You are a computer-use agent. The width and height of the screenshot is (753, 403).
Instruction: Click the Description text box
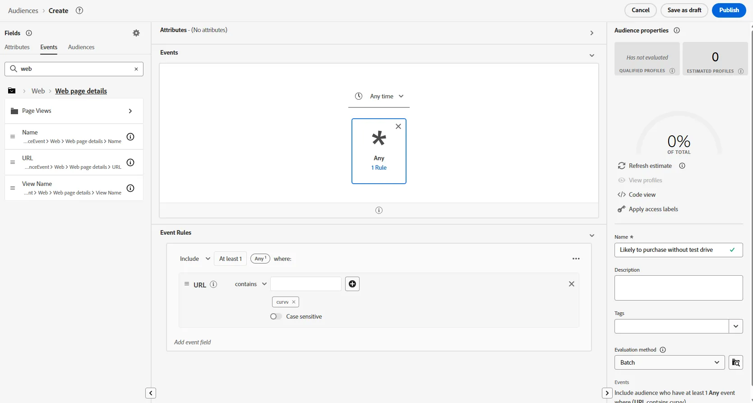point(679,288)
